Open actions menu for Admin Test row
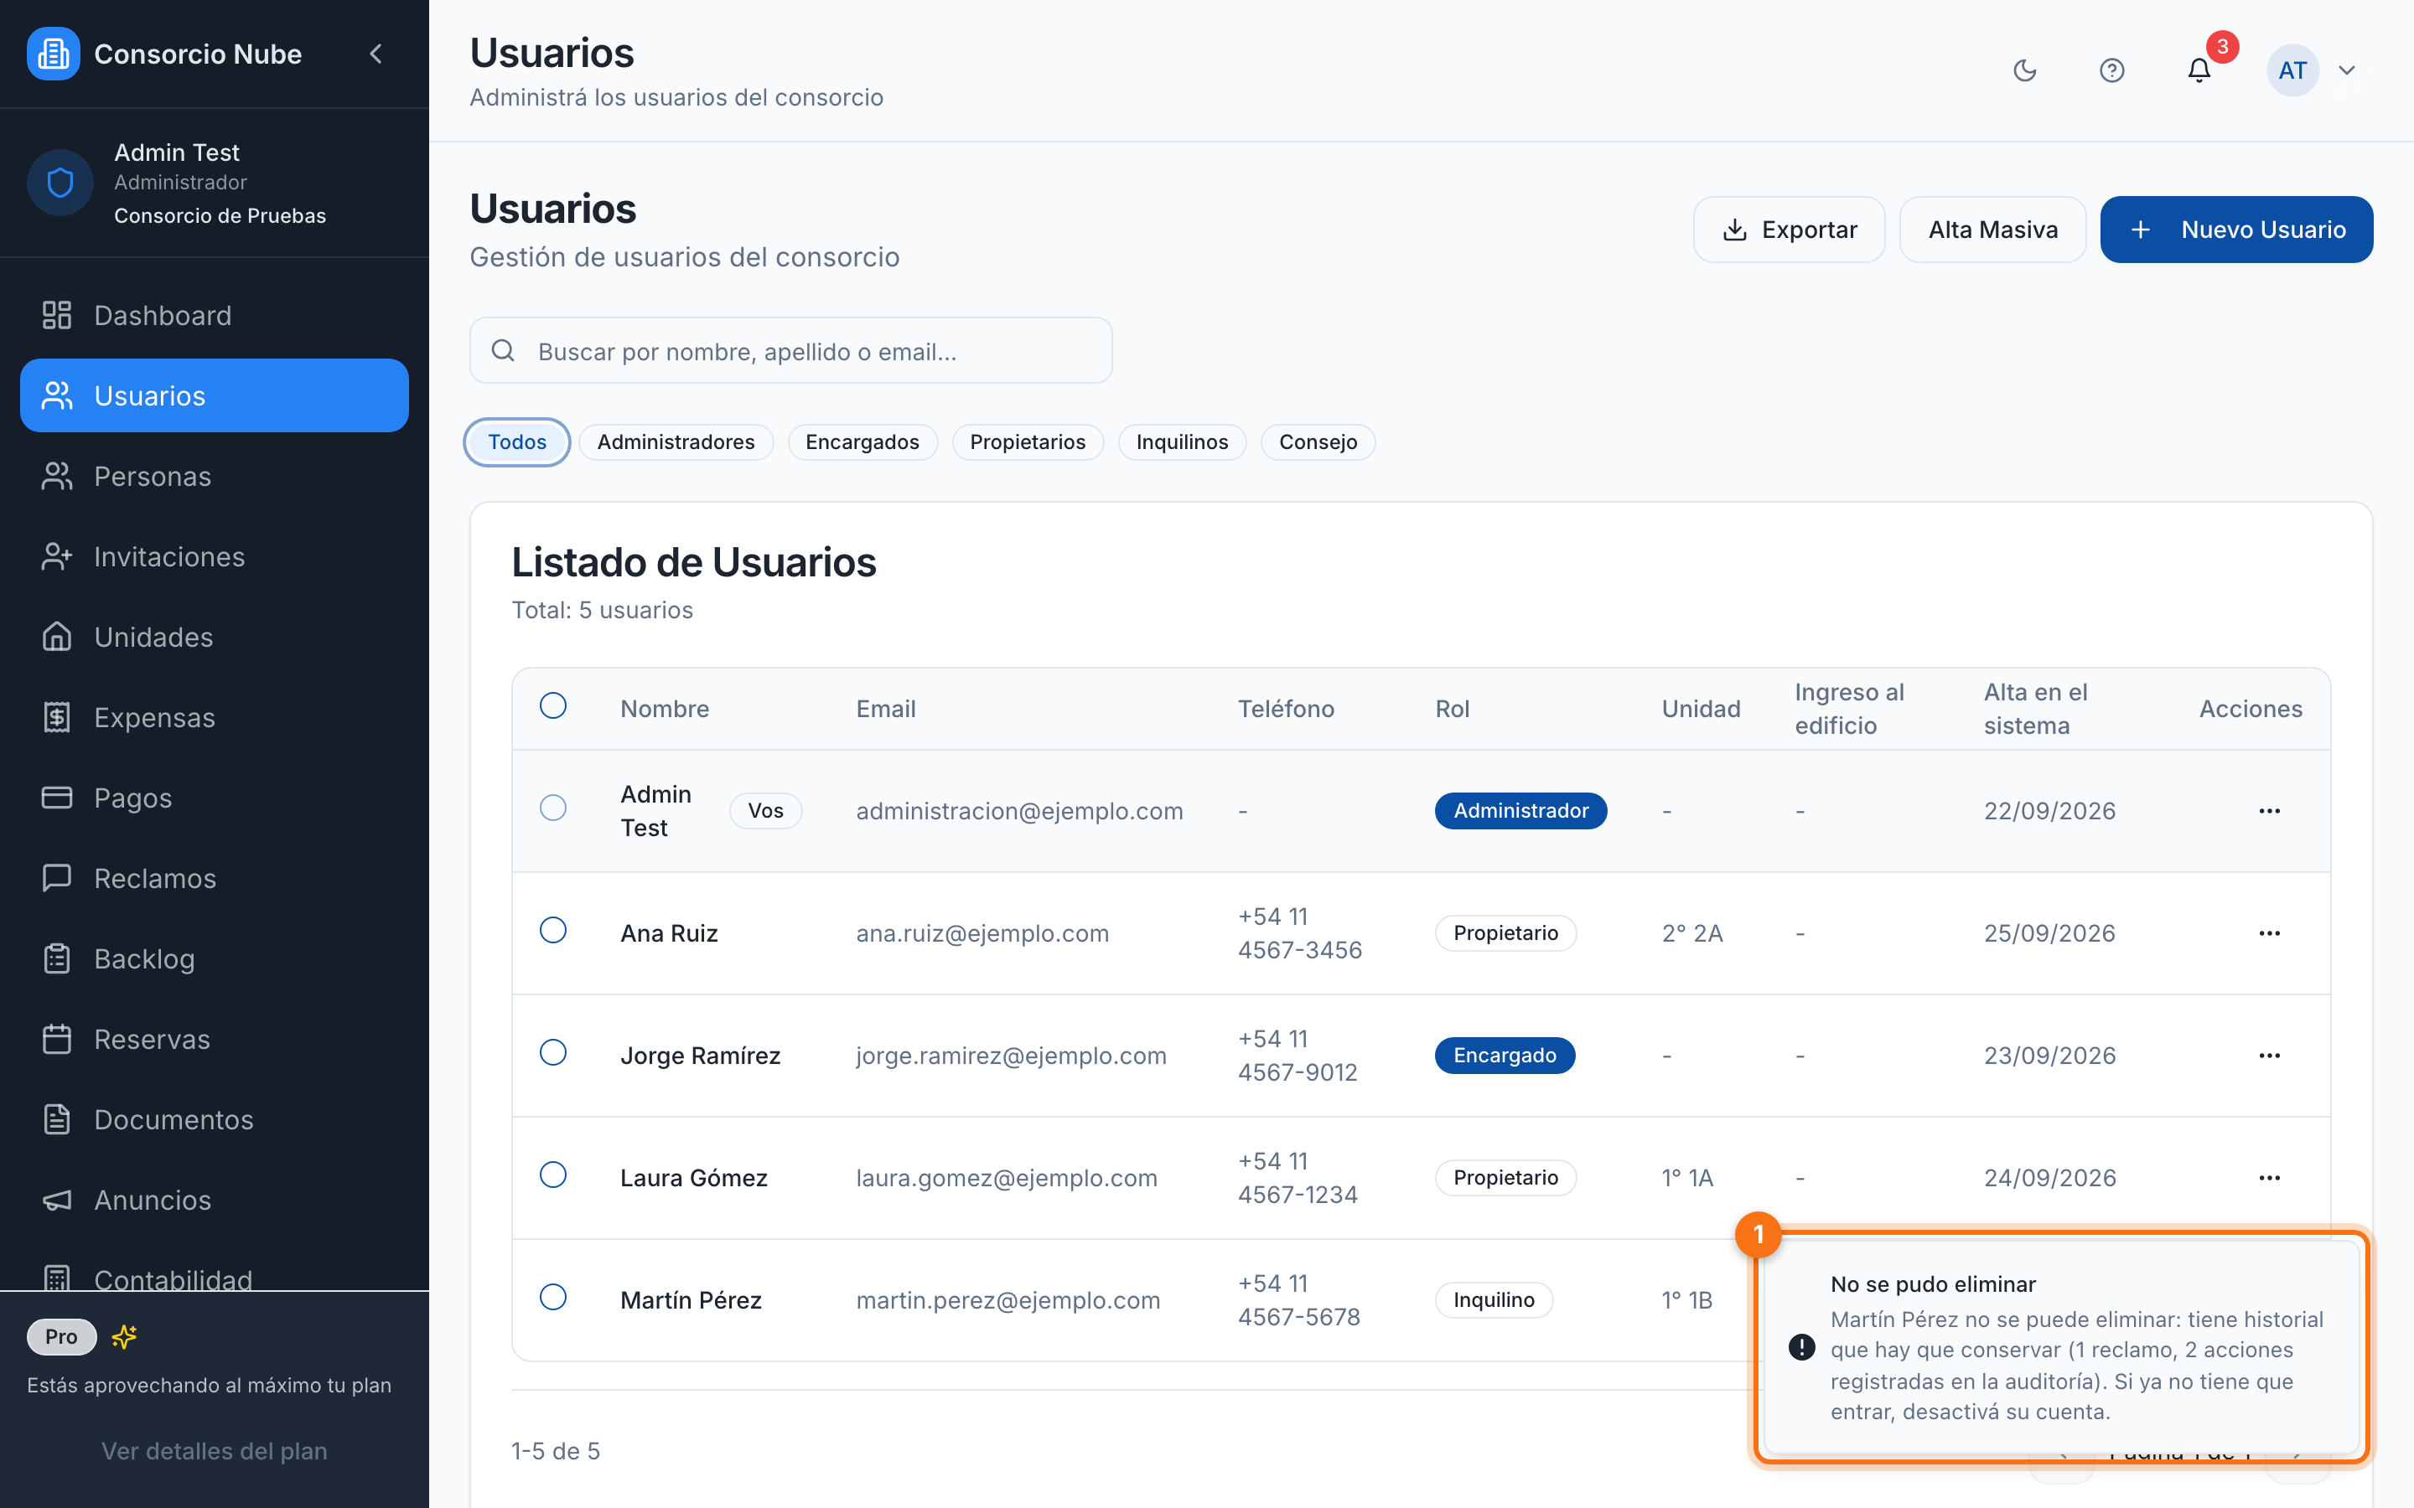 tap(2269, 811)
